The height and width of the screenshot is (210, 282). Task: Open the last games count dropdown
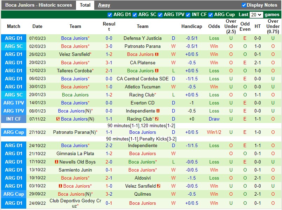click(x=256, y=15)
